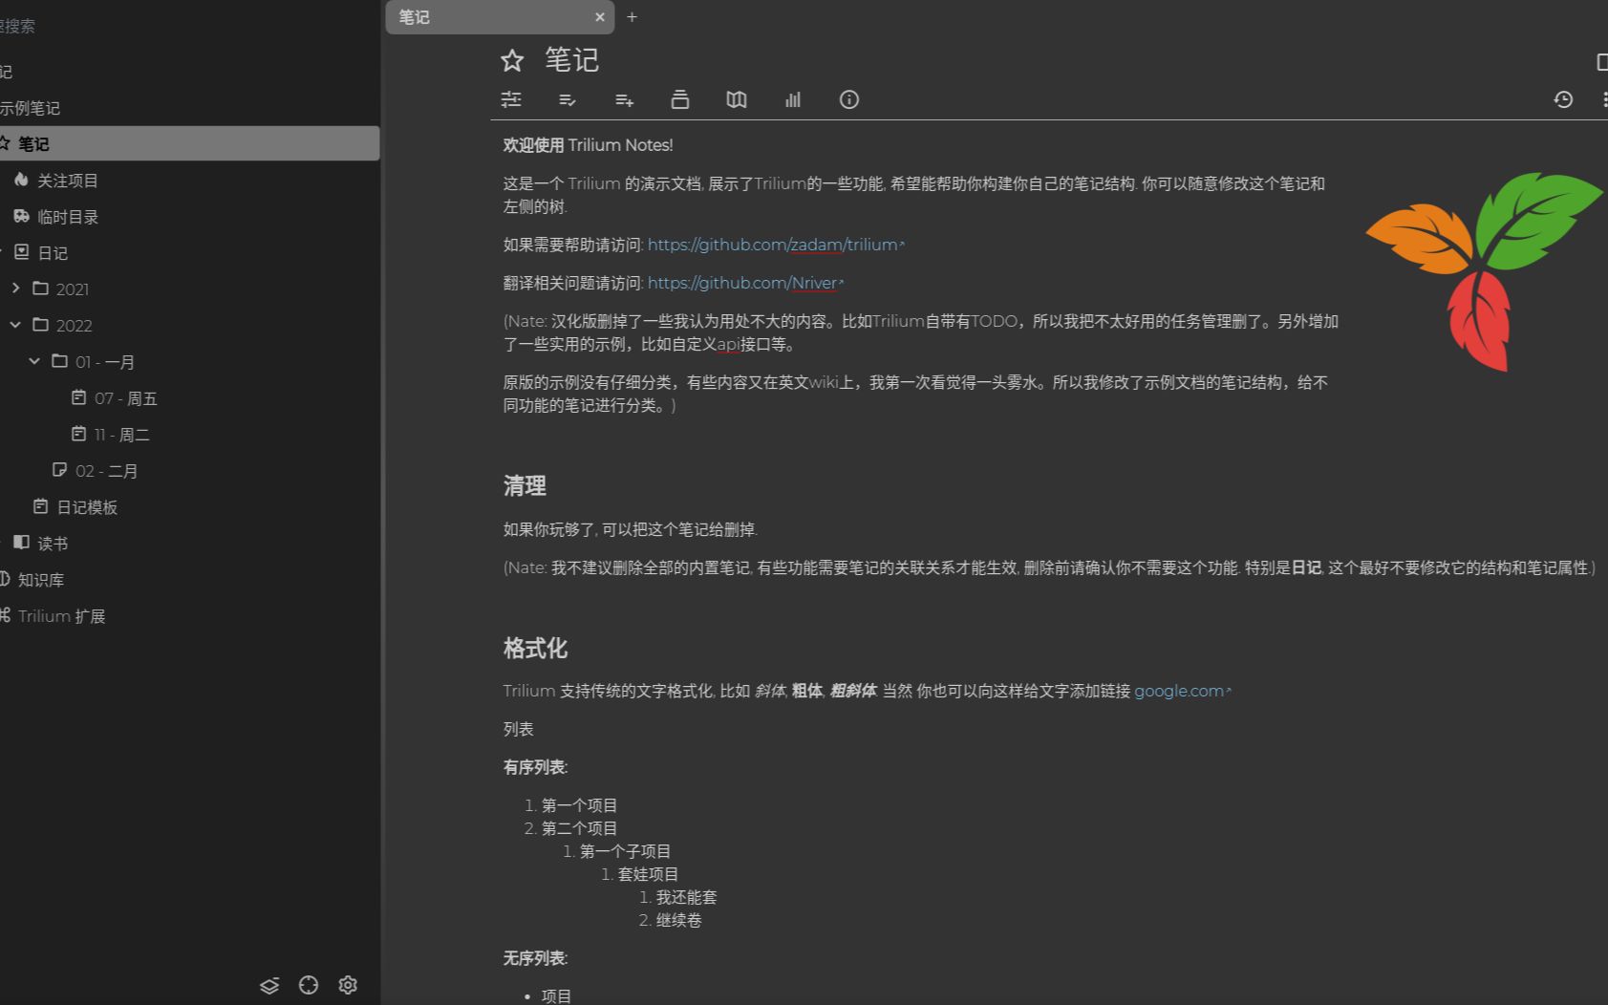1608x1005 pixels.
Task: Toggle the star to bookmark the 笔记 note
Action: (x=513, y=60)
